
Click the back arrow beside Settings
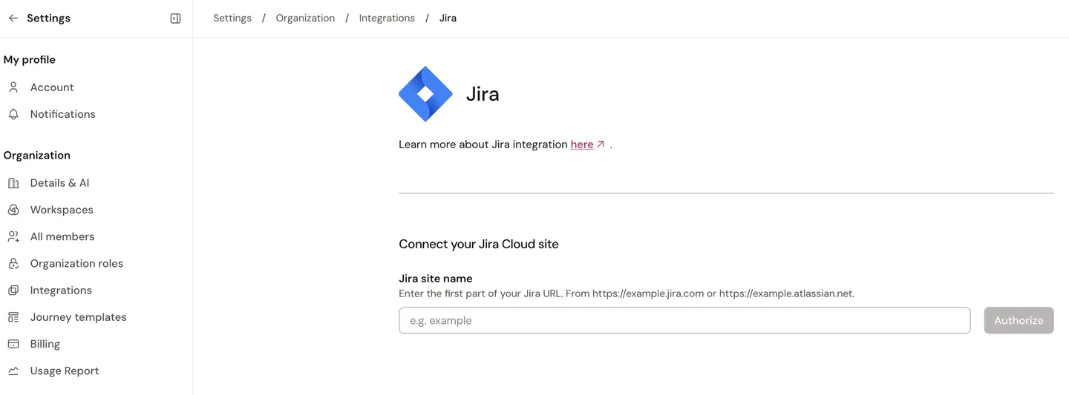click(13, 19)
